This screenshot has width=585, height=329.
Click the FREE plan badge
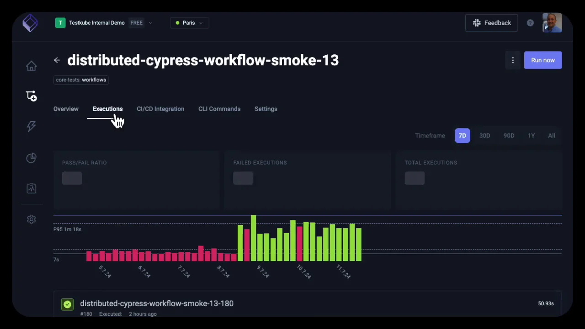tap(136, 23)
